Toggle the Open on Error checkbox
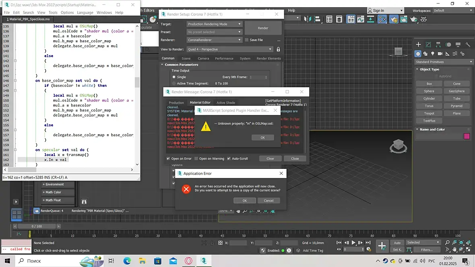The image size is (475, 267). tap(168, 158)
